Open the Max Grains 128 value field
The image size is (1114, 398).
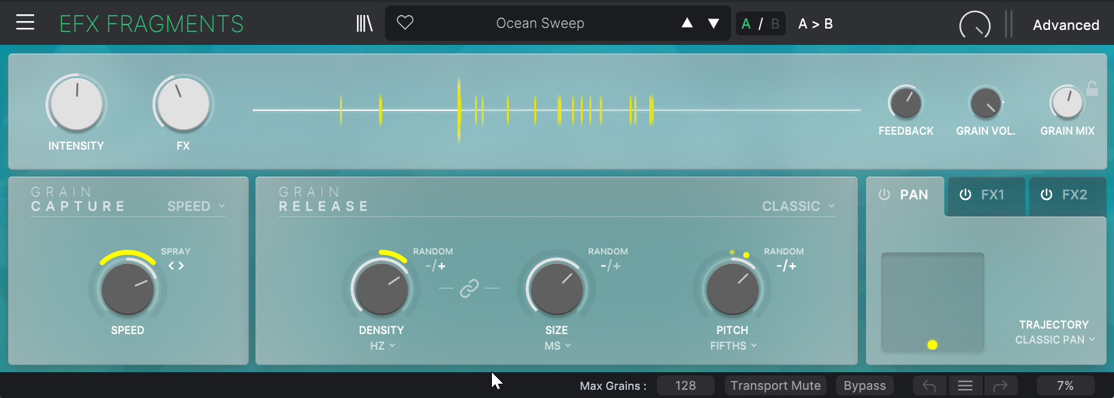685,386
